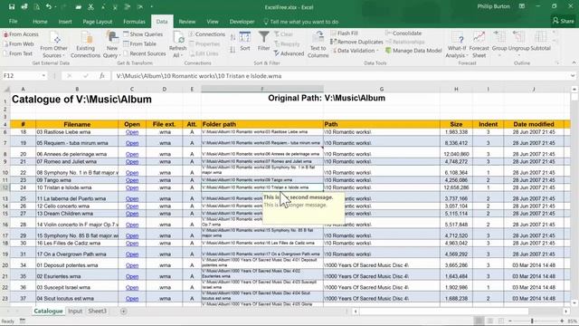Open the File tab
This screenshot has width=579, height=326.
[x=13, y=22]
